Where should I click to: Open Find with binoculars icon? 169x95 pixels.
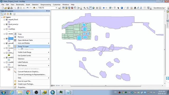135,8
